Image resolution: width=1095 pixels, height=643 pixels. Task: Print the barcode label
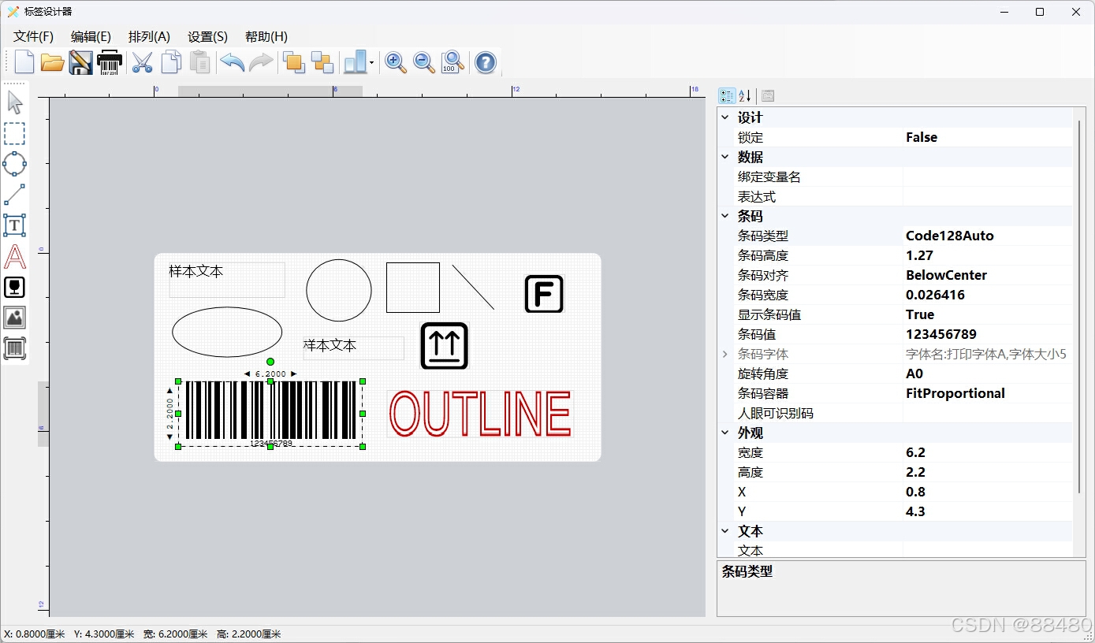pyautogui.click(x=110, y=62)
